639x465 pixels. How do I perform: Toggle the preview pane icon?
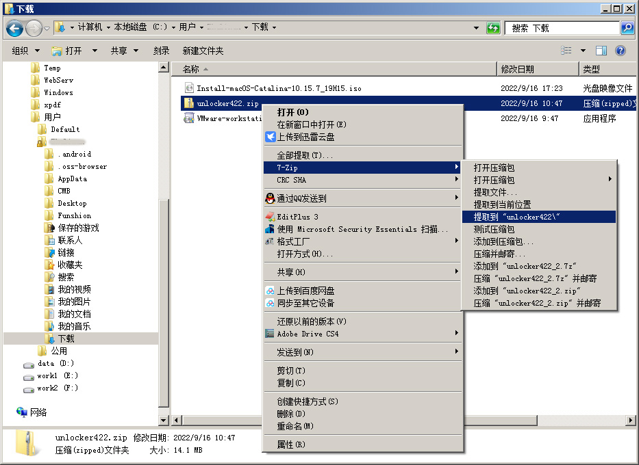(601, 51)
